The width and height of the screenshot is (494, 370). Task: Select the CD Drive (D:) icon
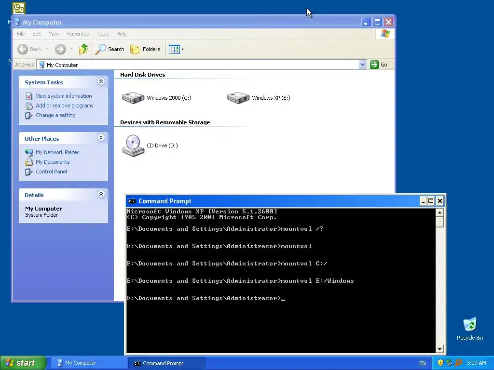click(x=133, y=145)
